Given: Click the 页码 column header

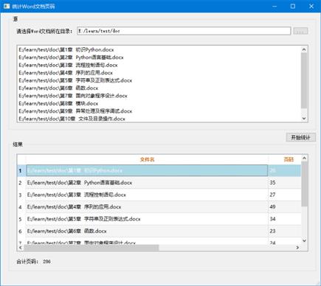Looking at the screenshot, I should tap(285, 159).
